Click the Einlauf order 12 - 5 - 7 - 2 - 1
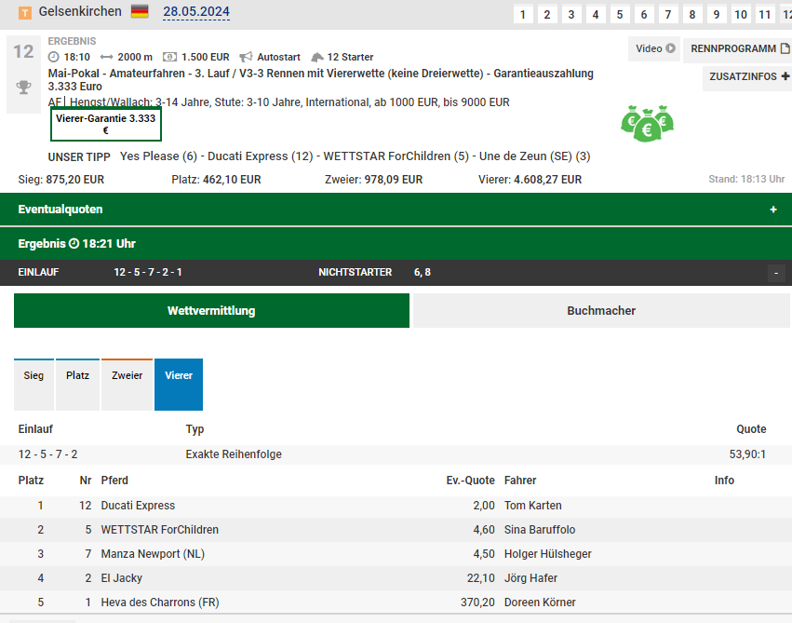 [147, 272]
